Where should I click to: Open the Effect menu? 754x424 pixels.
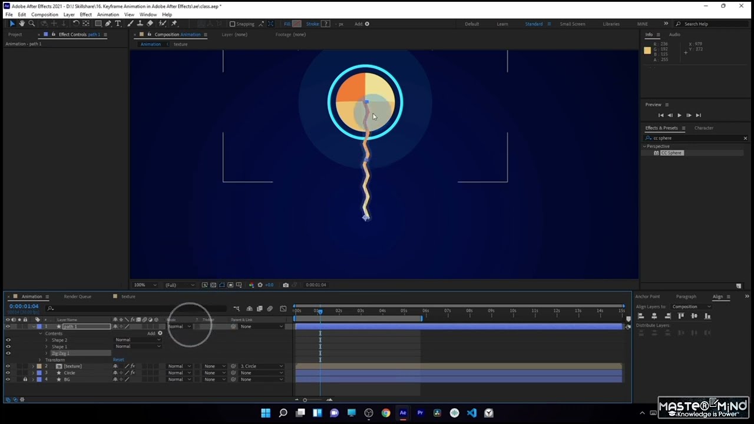pos(86,14)
